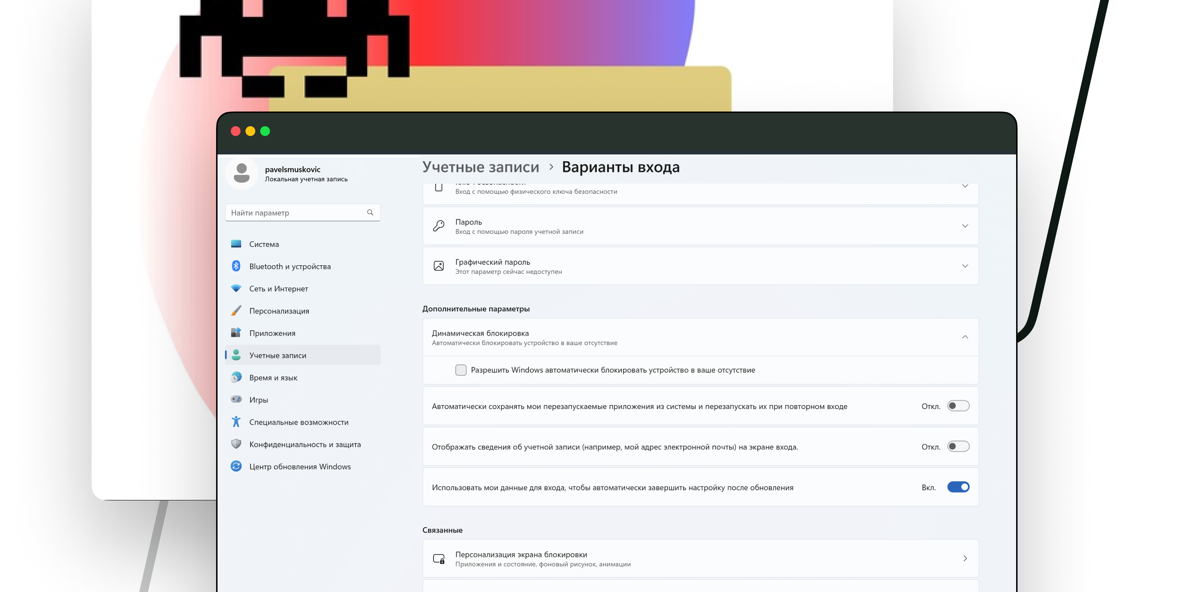The width and height of the screenshot is (1185, 592).
Task: Click the user avatar picture
Action: [242, 173]
